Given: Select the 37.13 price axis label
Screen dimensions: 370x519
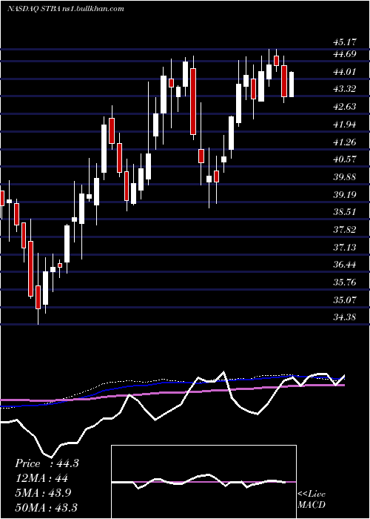Looking at the screenshot, I should point(344,247).
